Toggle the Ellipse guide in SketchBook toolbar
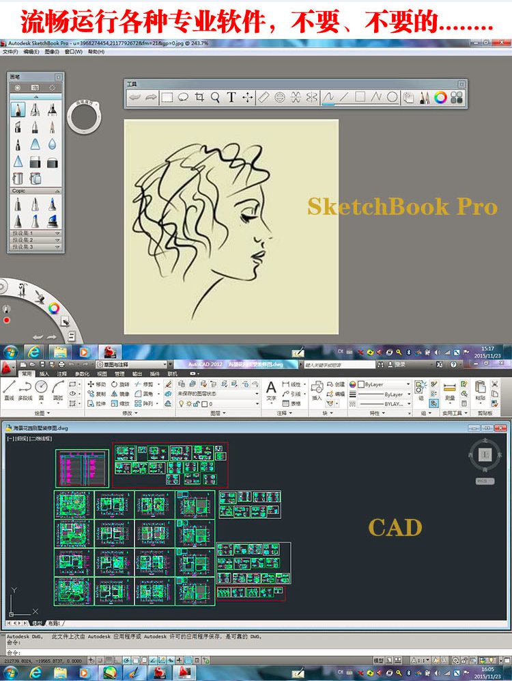The height and width of the screenshot is (681, 512). [280, 97]
